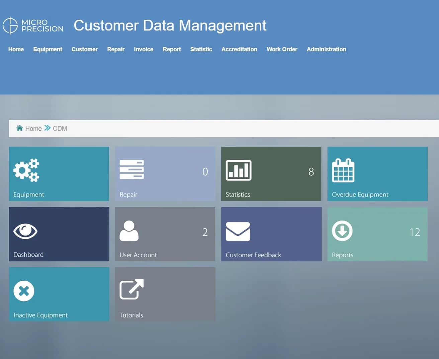Click the Statistics tile count 8
The height and width of the screenshot is (359, 439).
(x=311, y=172)
